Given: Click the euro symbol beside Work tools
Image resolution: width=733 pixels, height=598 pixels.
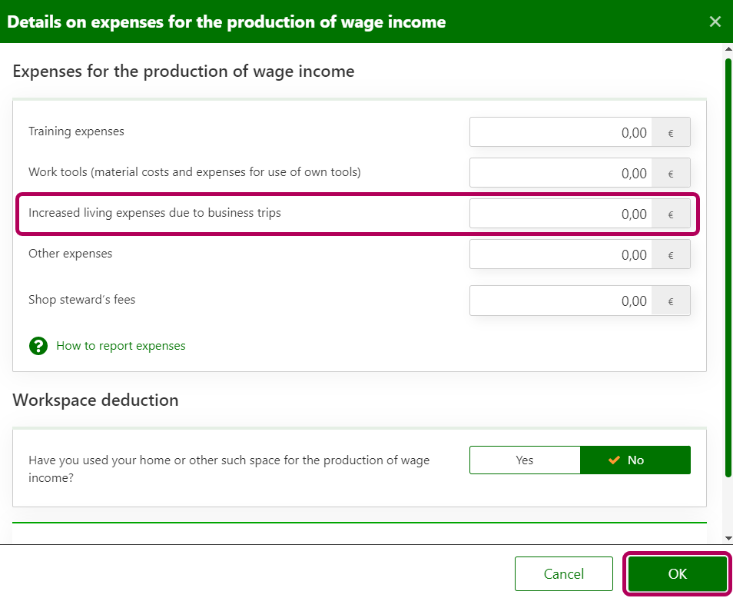Looking at the screenshot, I should click(x=671, y=173).
